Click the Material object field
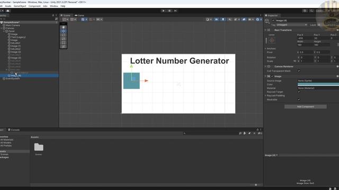 pos(318,88)
